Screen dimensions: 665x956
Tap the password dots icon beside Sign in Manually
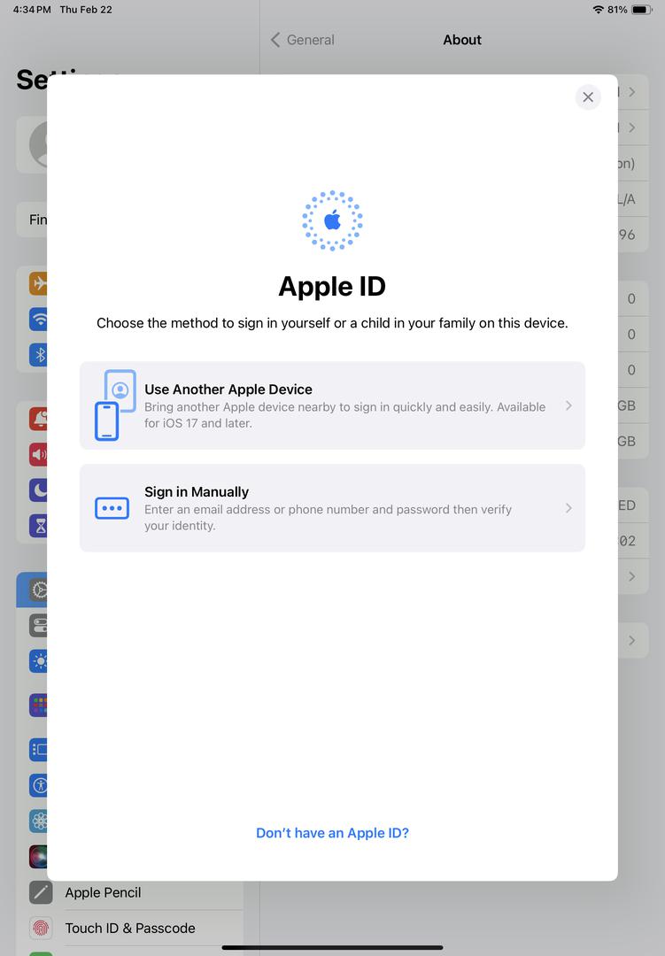point(112,508)
